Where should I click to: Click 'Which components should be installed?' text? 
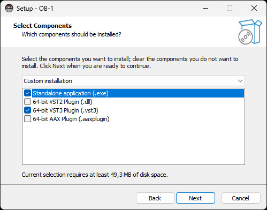(71, 34)
